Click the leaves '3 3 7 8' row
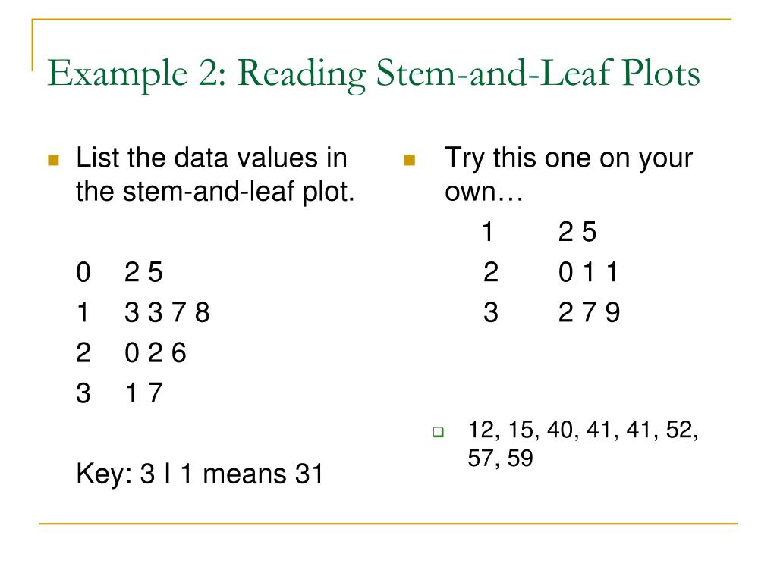The image size is (777, 582). tap(167, 313)
